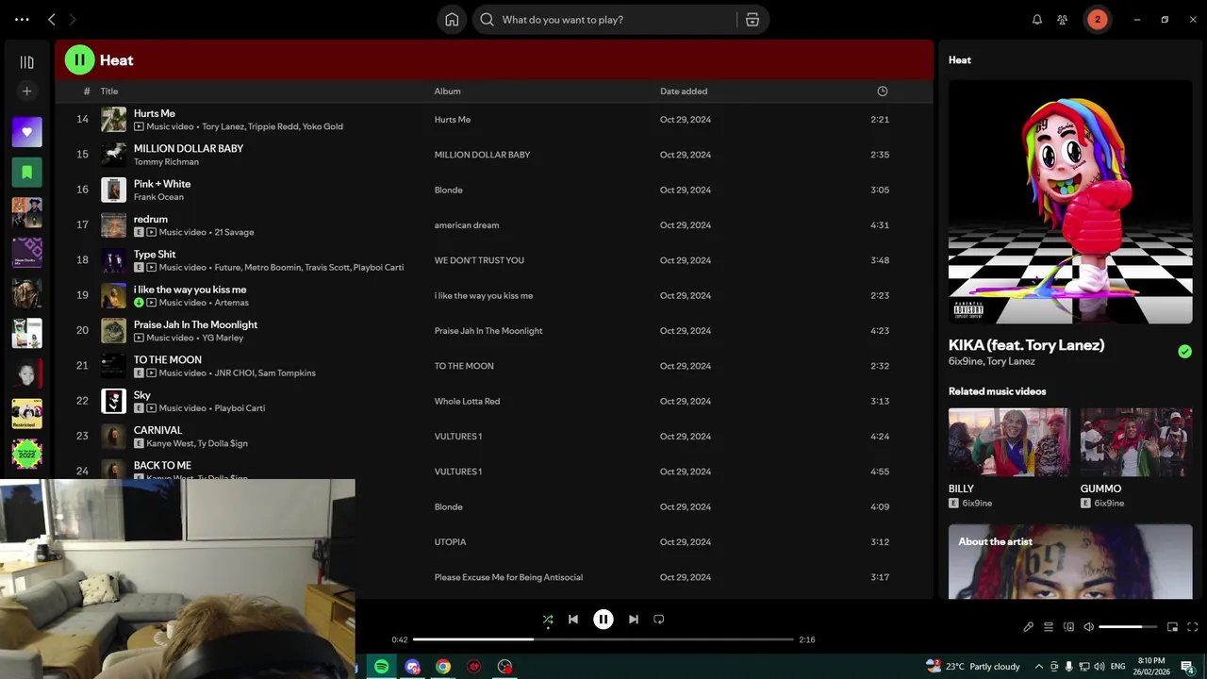Open 21 Savage artist link

point(234,232)
